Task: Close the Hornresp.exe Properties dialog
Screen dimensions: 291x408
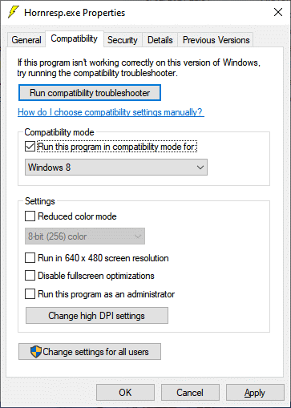Action: point(278,12)
